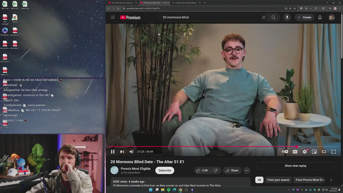Toggle closed captions CC button
The image size is (343, 193).
tap(295, 152)
